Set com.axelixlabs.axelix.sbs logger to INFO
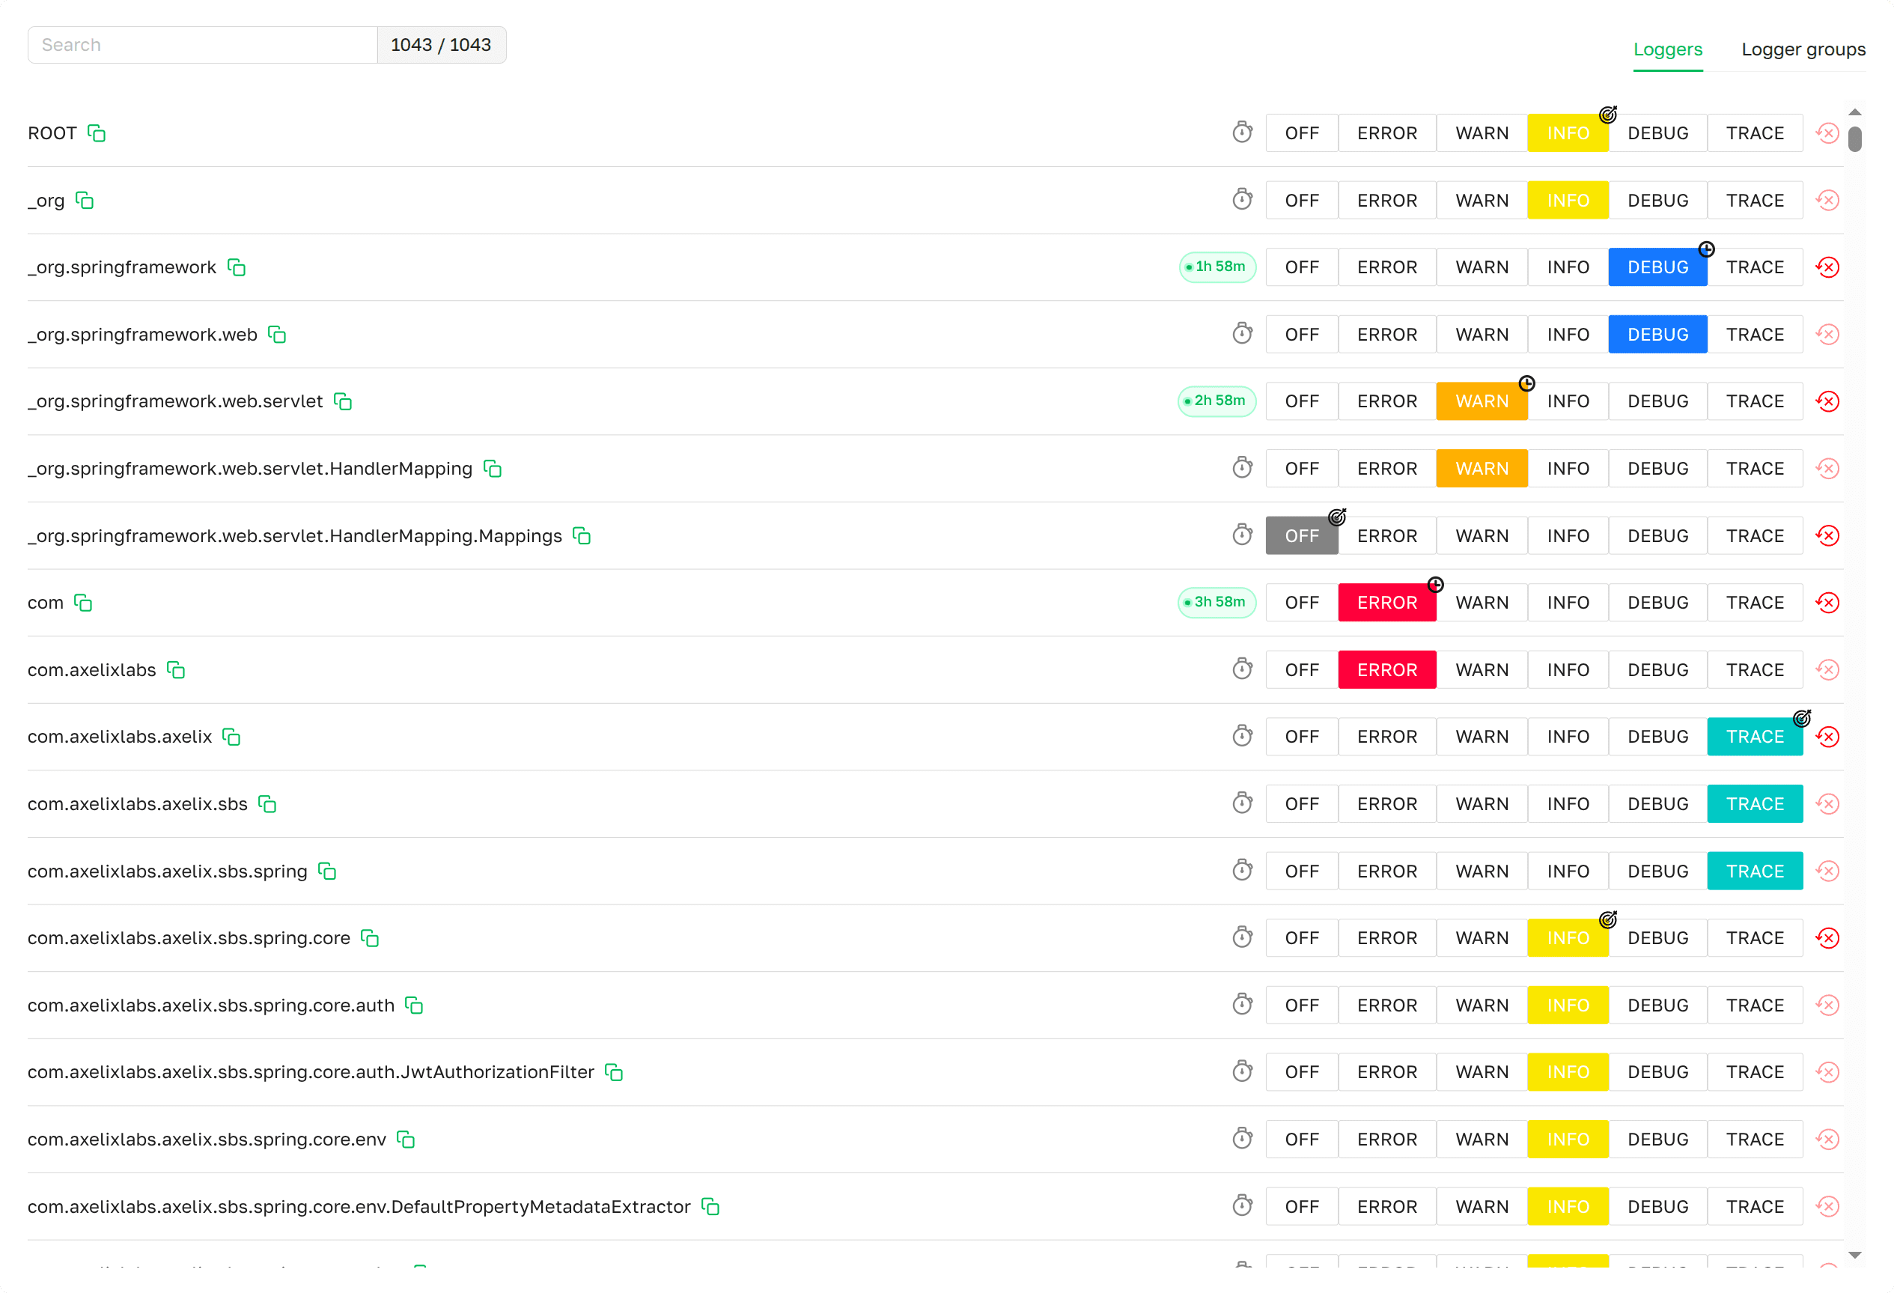The height and width of the screenshot is (1293, 1894). 1567,804
